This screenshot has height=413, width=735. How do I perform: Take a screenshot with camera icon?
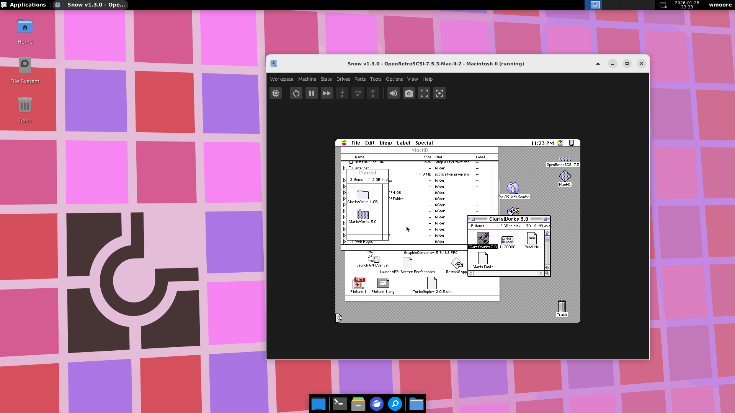[408, 93]
